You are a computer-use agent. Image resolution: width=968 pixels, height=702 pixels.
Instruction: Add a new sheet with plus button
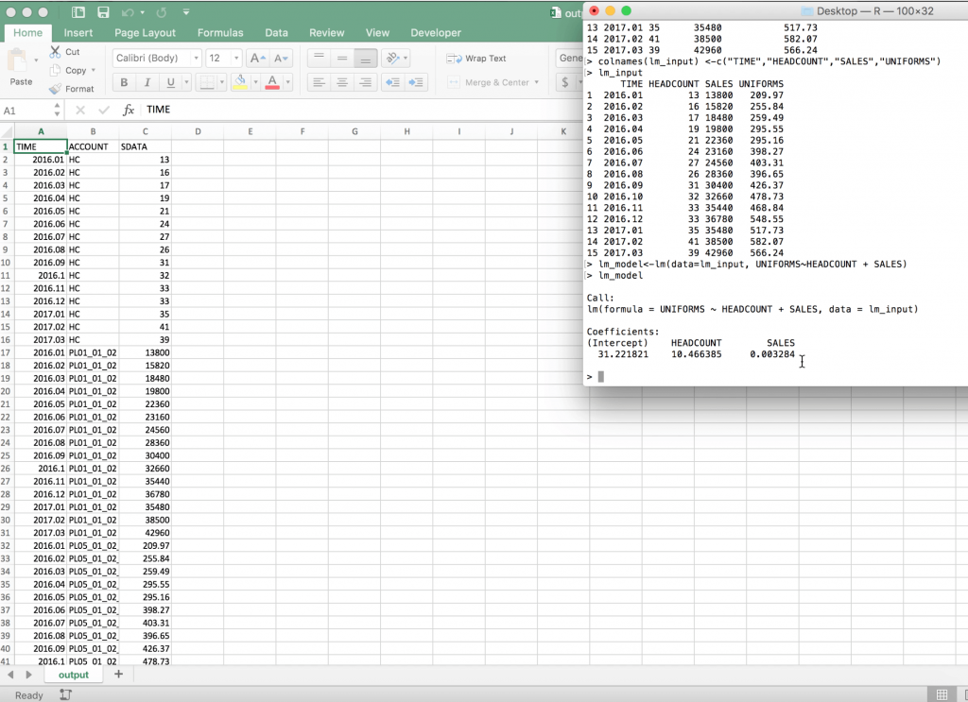pos(118,675)
